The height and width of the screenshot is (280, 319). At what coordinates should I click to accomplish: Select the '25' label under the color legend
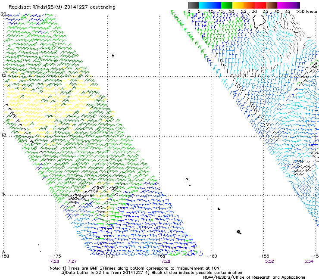(243, 12)
